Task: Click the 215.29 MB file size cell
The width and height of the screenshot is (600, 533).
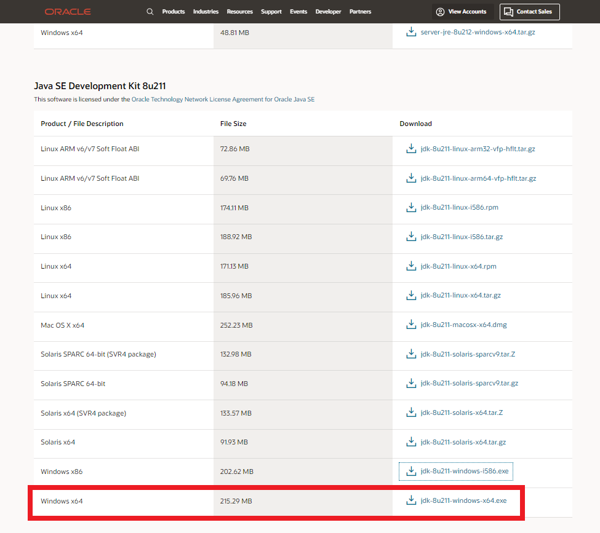Action: point(303,501)
